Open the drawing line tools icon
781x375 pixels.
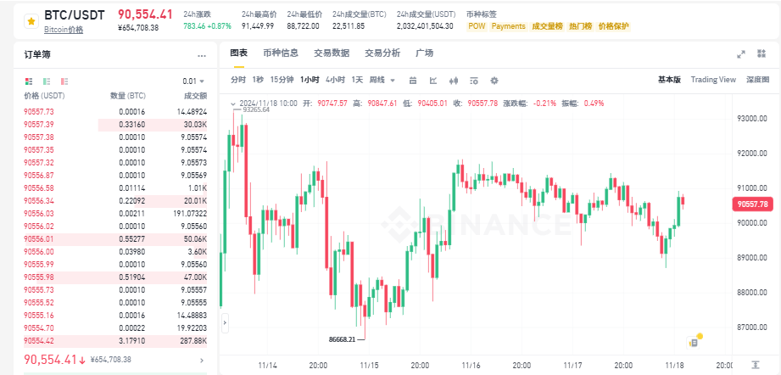433,81
